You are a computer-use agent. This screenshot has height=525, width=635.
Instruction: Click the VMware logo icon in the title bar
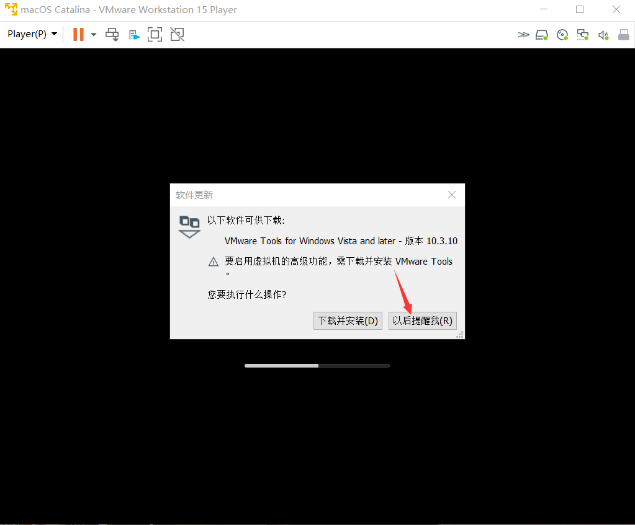point(11,9)
